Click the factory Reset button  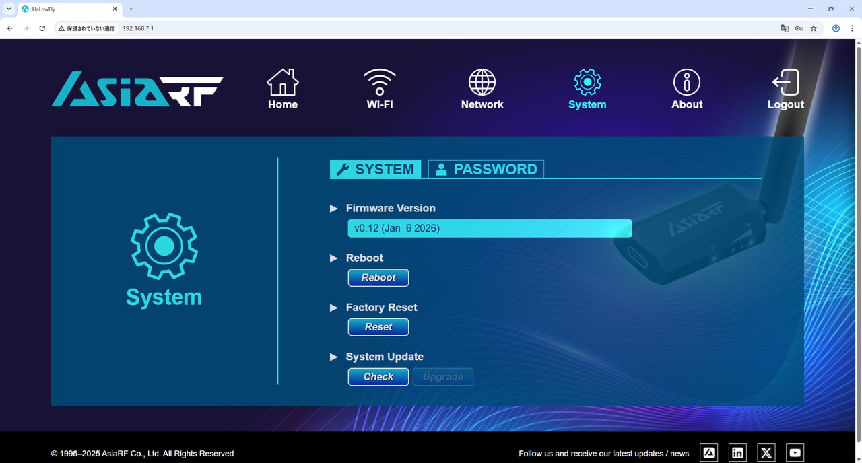point(378,327)
